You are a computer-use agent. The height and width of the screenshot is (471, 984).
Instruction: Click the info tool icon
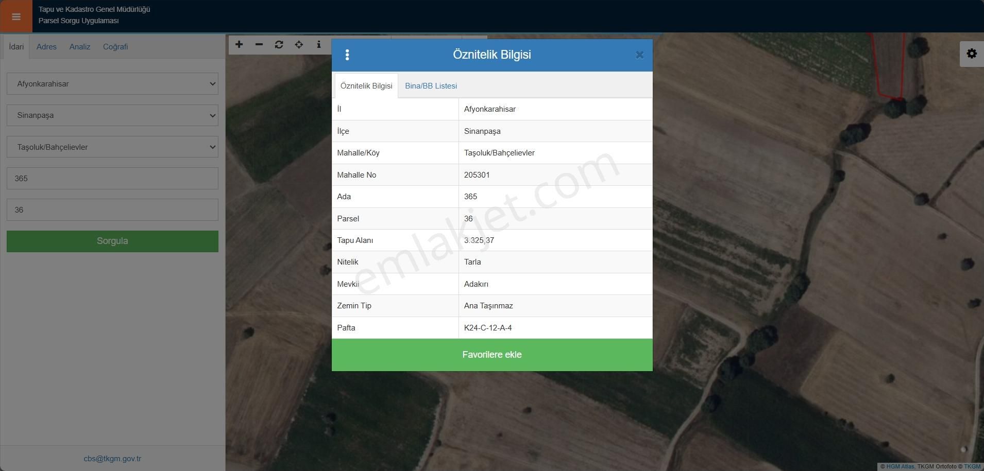coord(319,45)
